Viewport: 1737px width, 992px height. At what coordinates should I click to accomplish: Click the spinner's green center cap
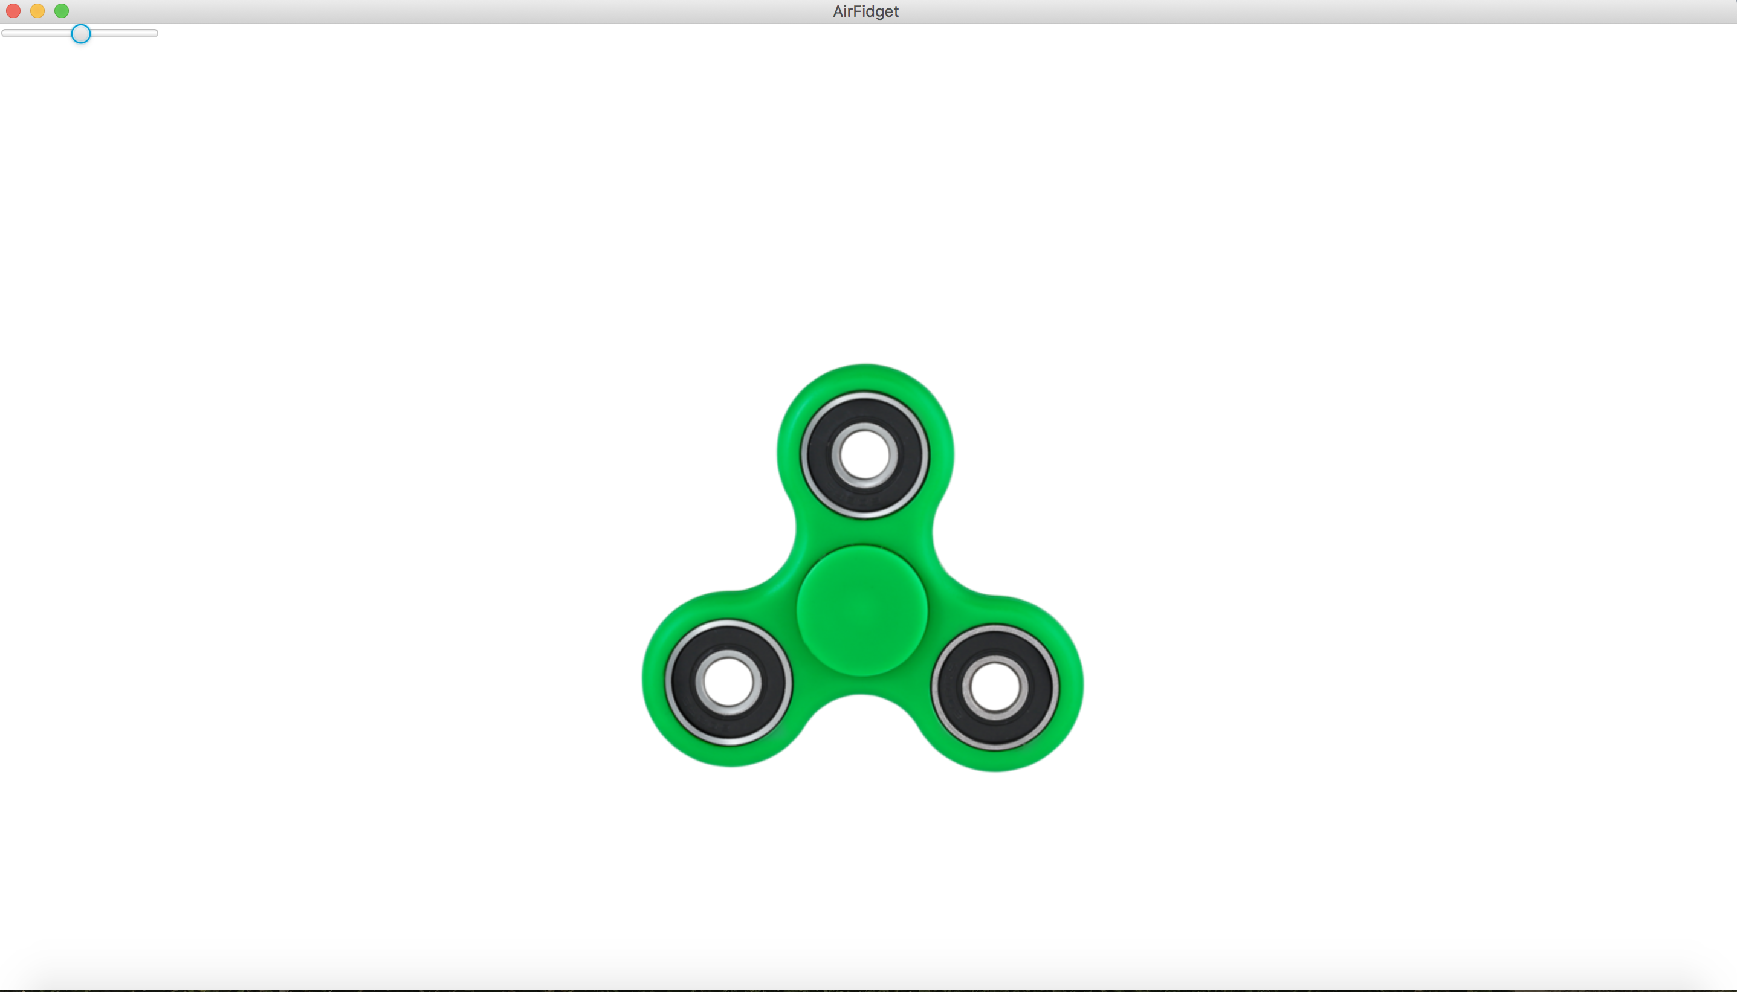point(862,610)
